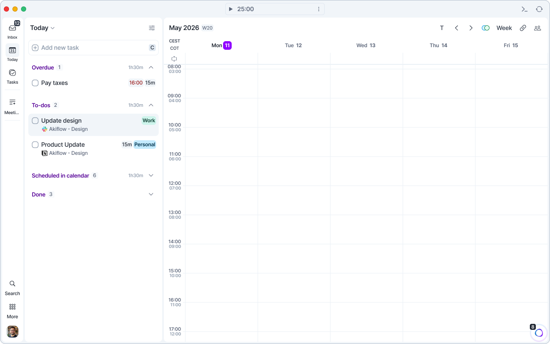
Task: Start the 25:00 focus timer
Action: pyautogui.click(x=230, y=9)
